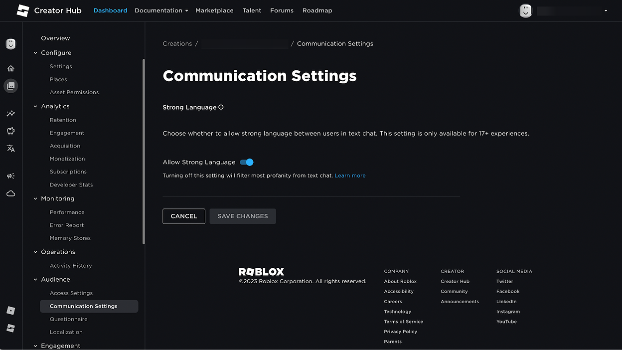This screenshot has width=622, height=350.
Task: Open the Localization translate icon
Action: point(11,148)
